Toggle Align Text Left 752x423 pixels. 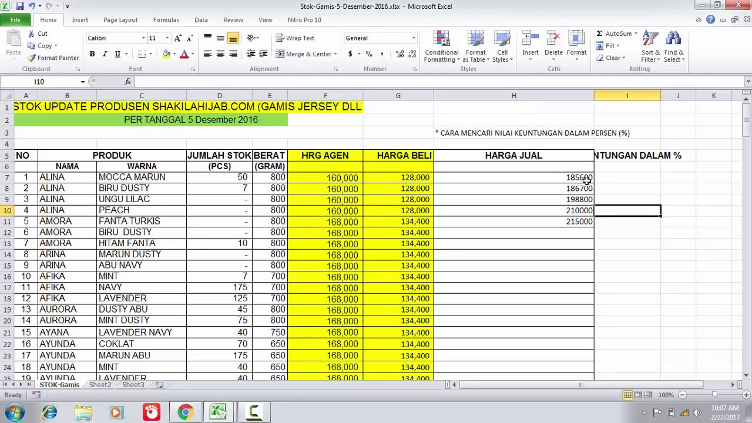[207, 53]
